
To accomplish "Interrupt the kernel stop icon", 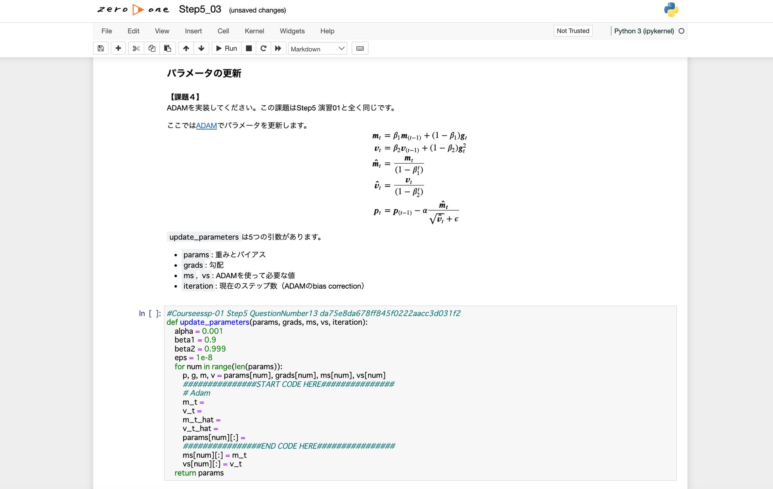I will [x=249, y=48].
